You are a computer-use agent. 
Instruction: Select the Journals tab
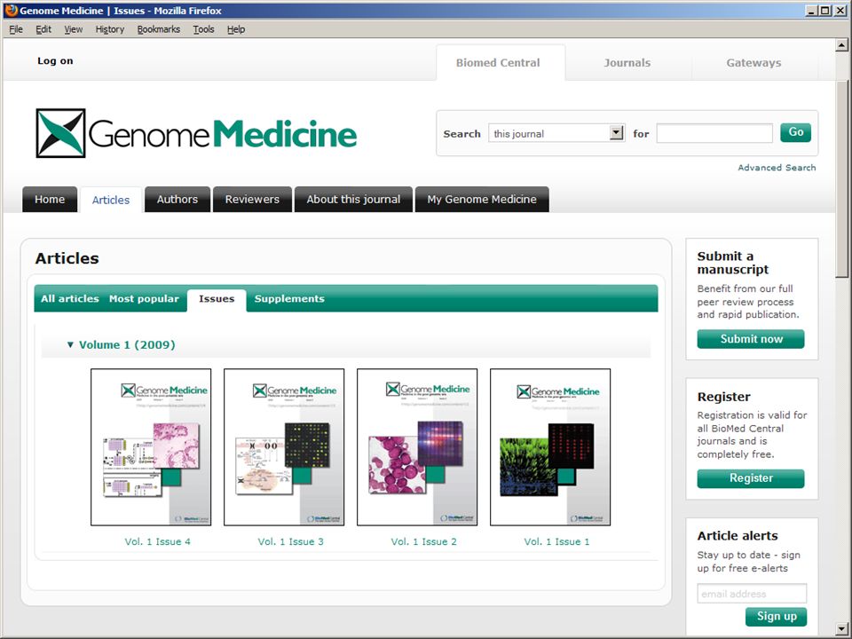click(627, 62)
